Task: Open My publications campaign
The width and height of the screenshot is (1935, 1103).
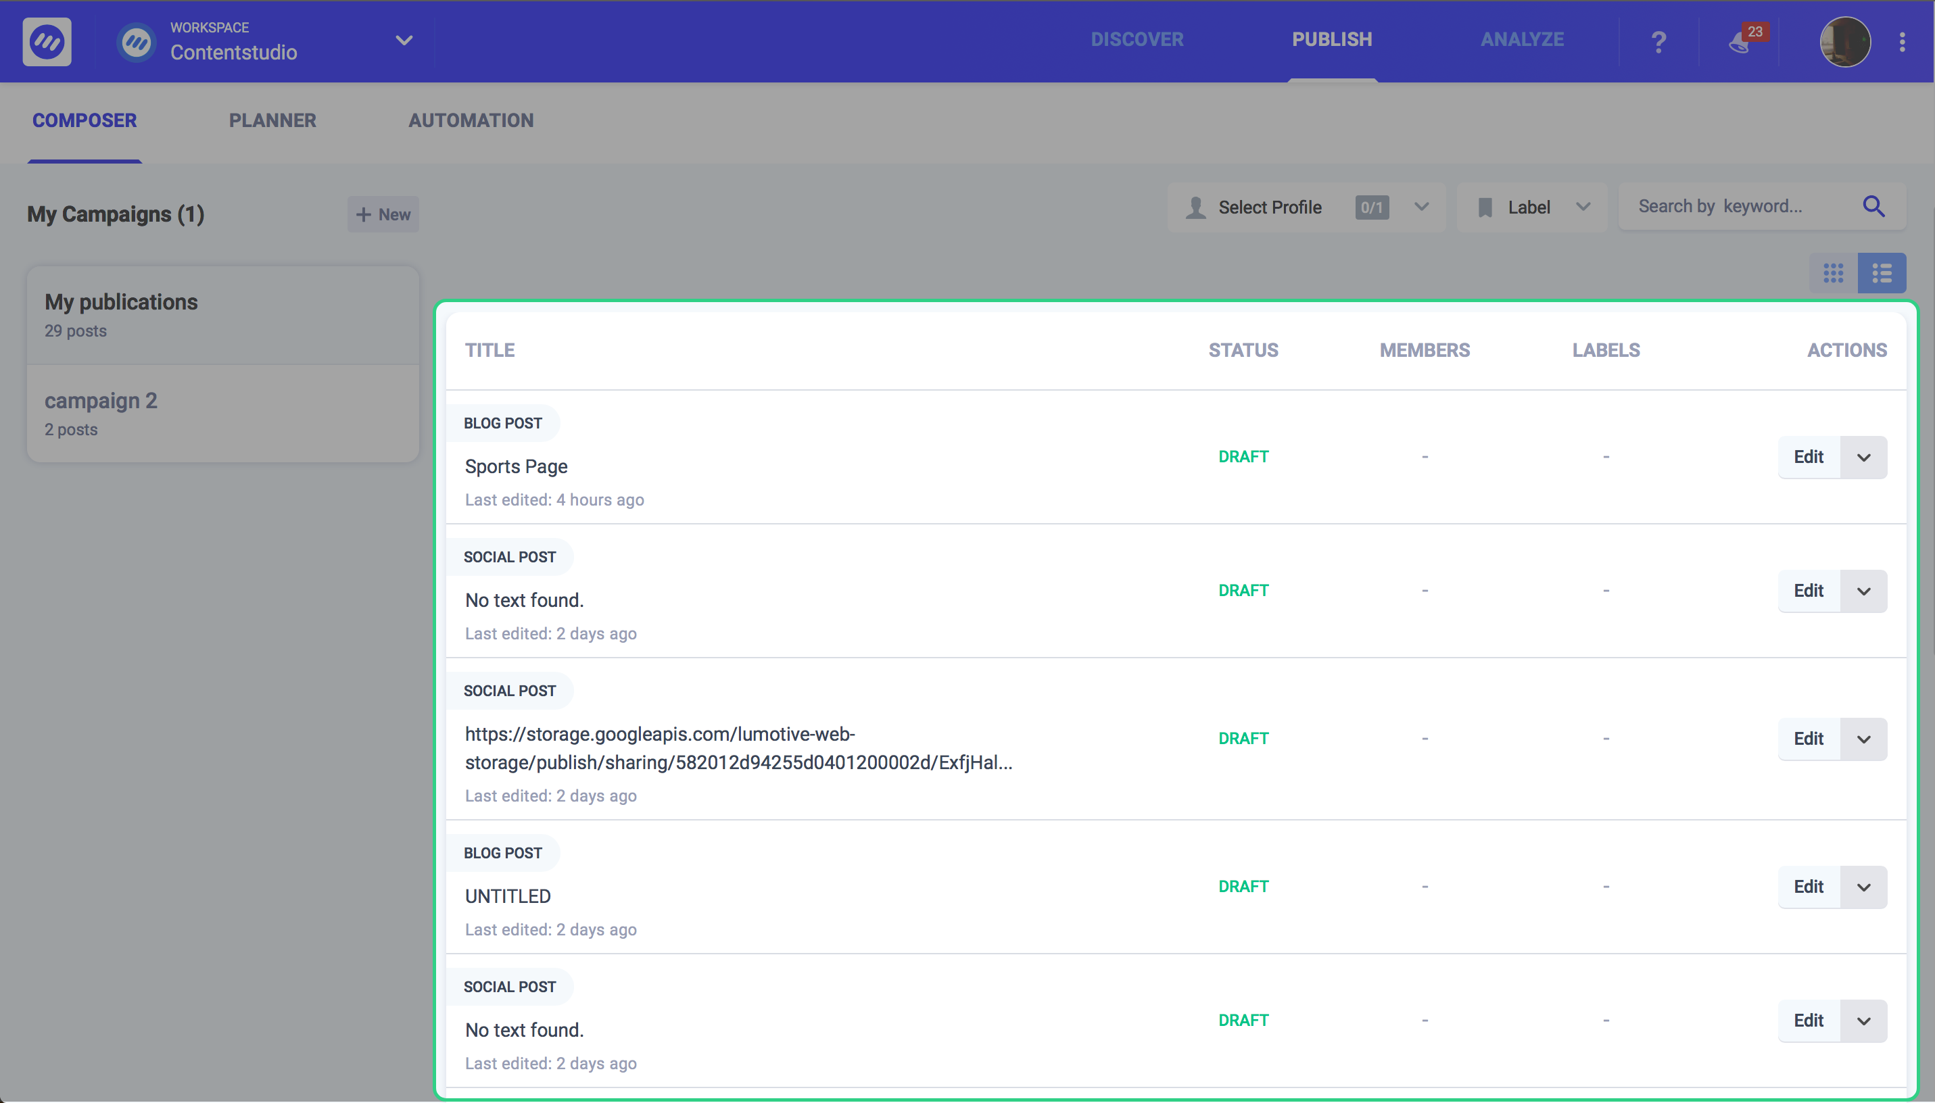Action: (222, 315)
